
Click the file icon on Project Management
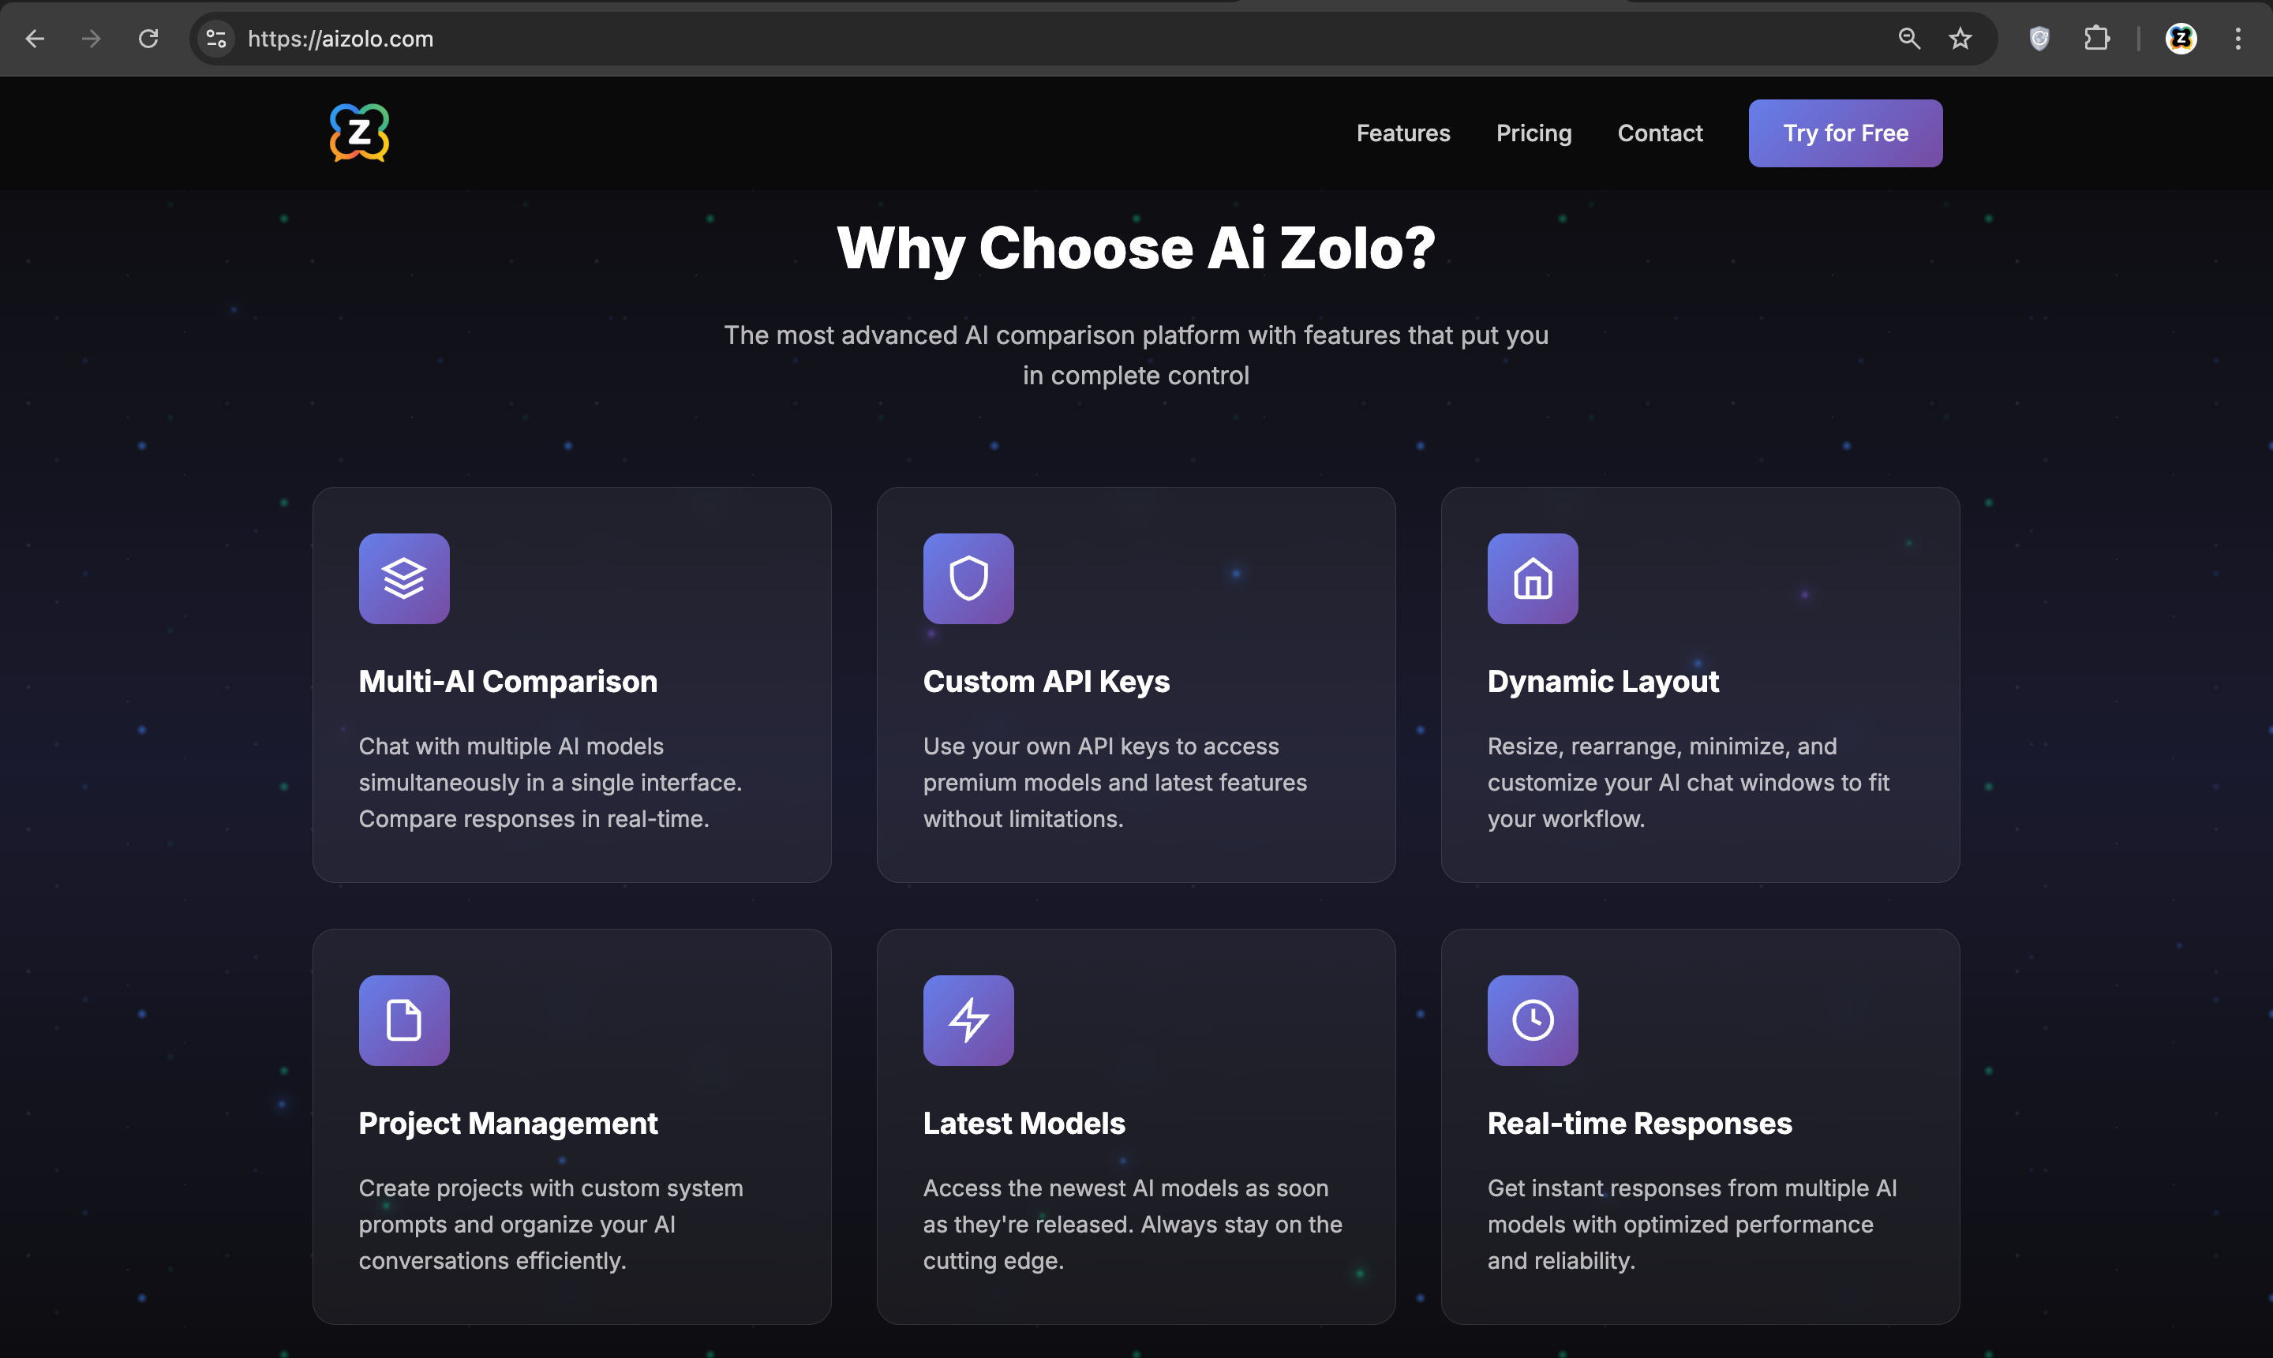pos(403,1020)
